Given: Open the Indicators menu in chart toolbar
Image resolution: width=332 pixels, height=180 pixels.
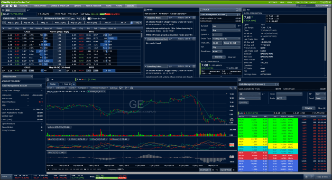Looking at the screenshot, I should [x=61, y=88].
